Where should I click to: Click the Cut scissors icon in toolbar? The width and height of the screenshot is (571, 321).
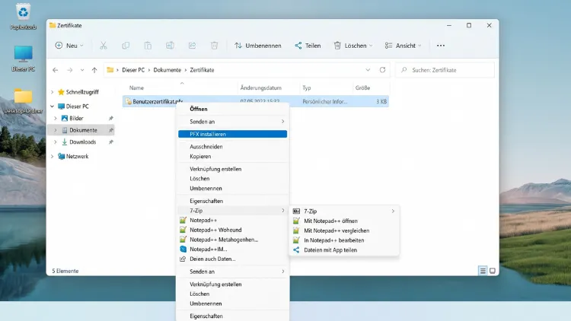(x=104, y=46)
